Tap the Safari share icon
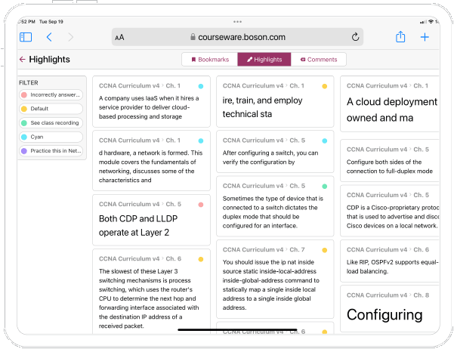The width and height of the screenshot is (454, 349). 400,37
